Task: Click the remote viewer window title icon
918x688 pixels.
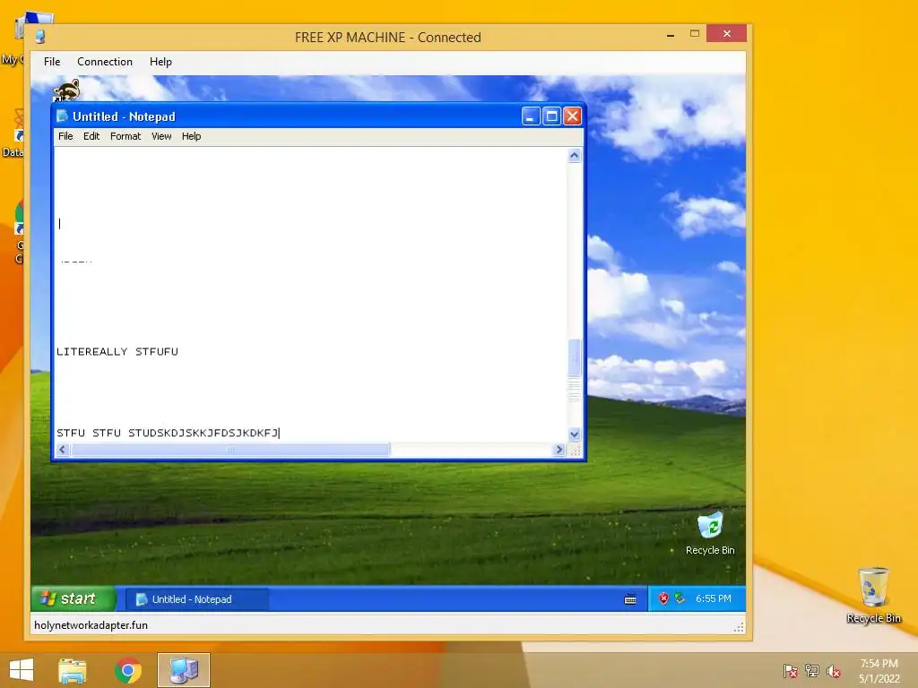Action: 39,37
